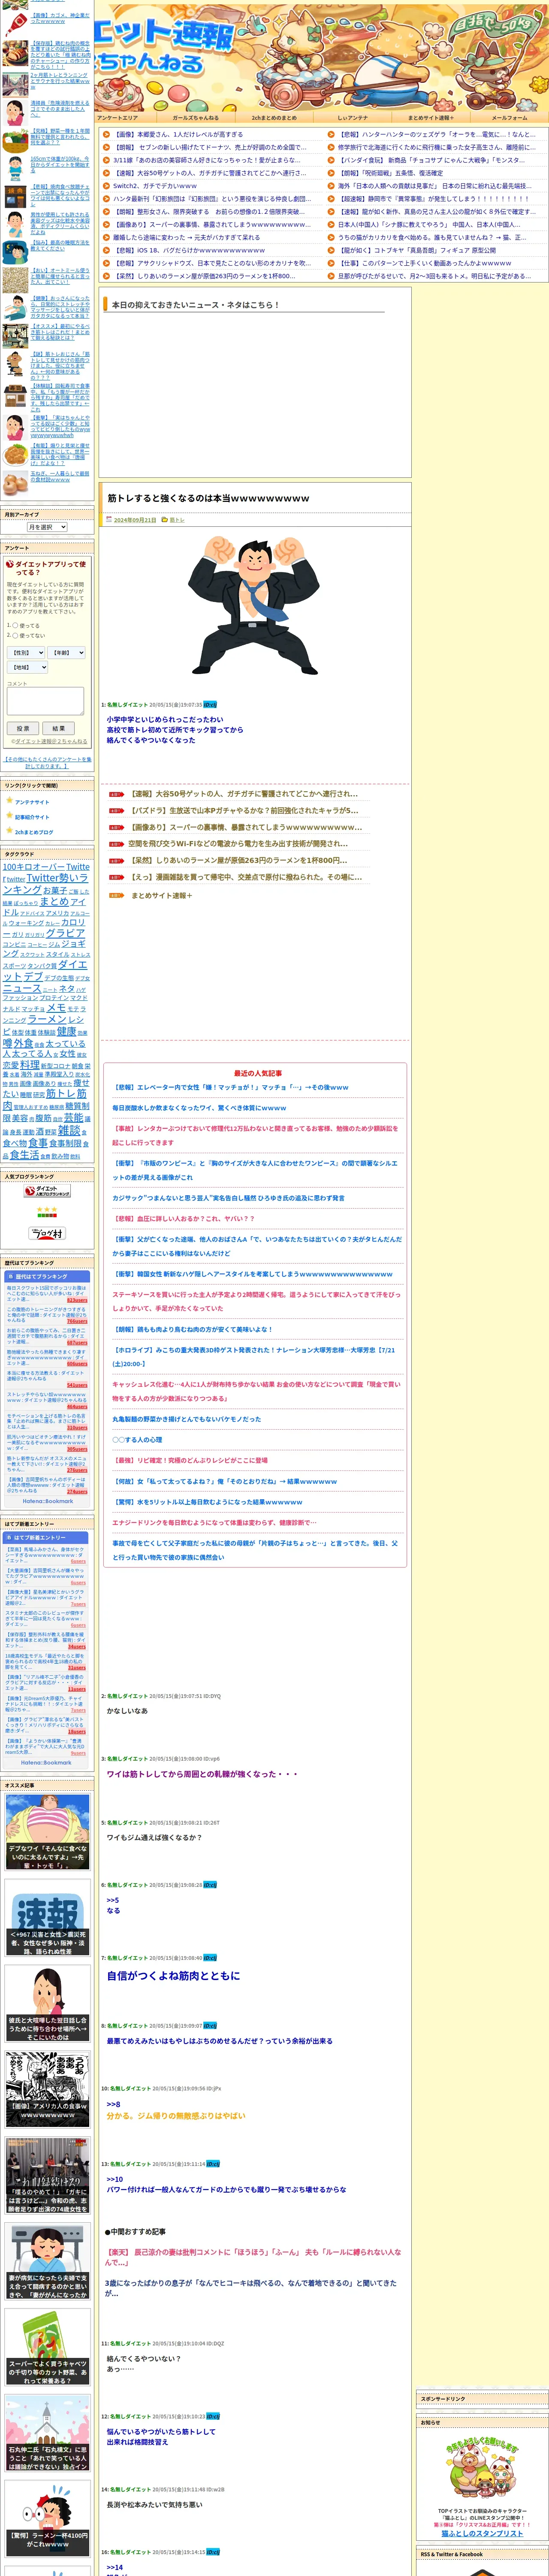
Task: Expand the 記事紹介サイト link group
Action: 32,817
